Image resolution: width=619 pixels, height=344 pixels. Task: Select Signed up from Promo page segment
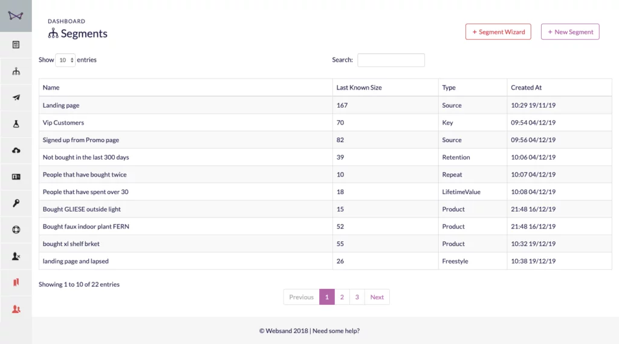point(80,140)
